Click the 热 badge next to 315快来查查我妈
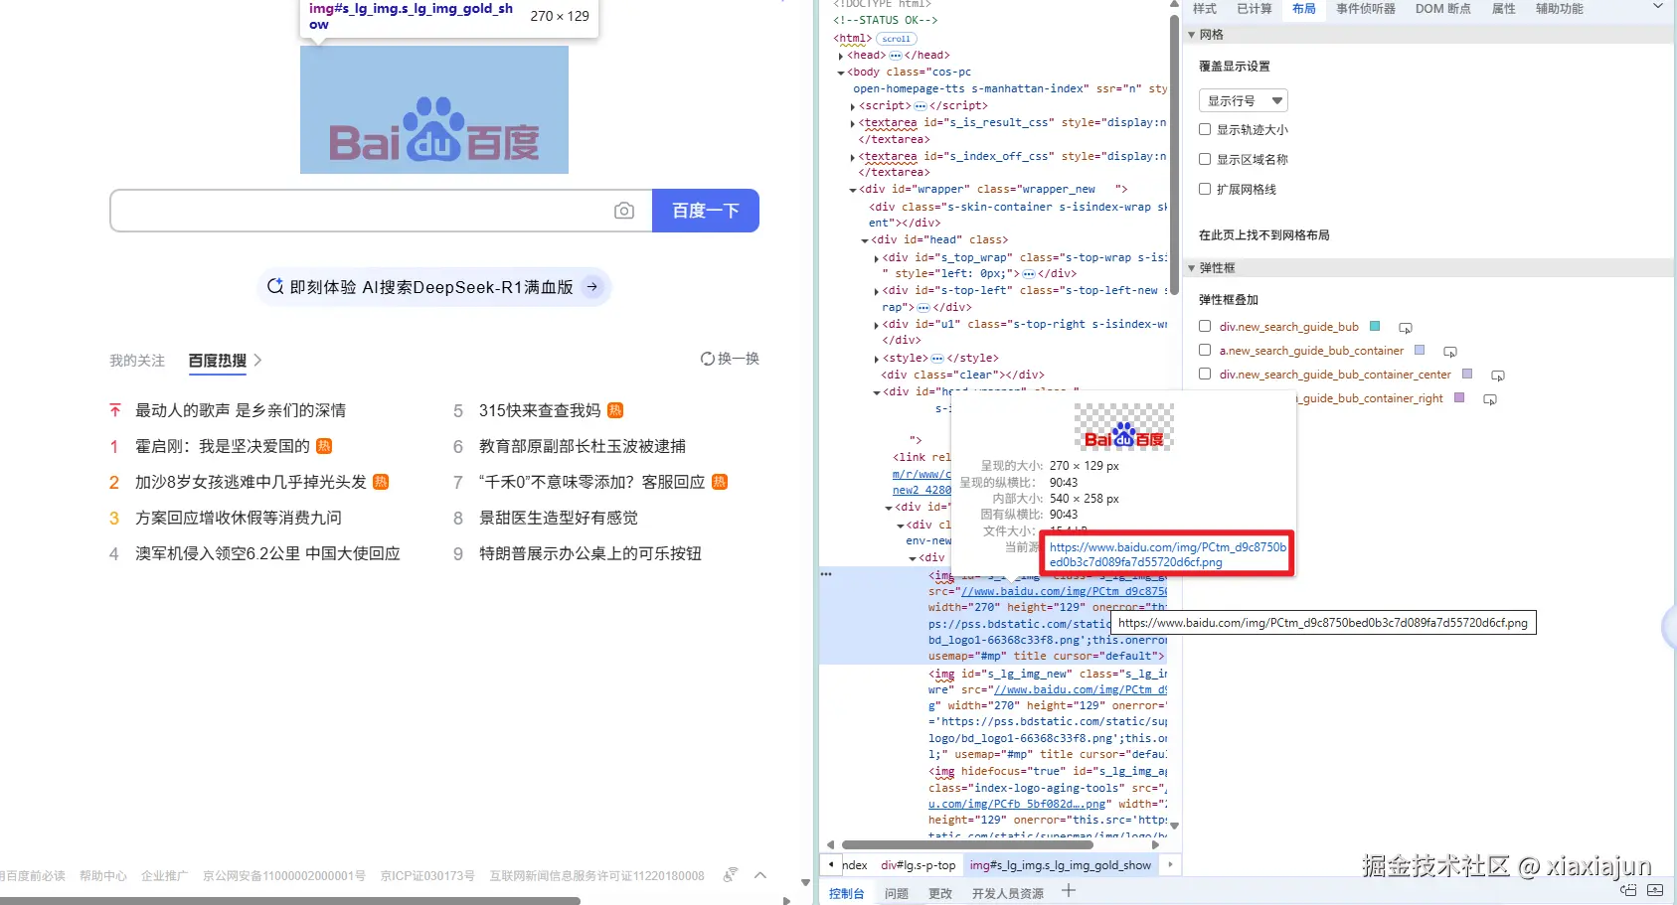Viewport: 1677px width, 905px height. [x=615, y=410]
